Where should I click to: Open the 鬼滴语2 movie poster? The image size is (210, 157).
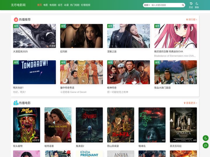89,125
